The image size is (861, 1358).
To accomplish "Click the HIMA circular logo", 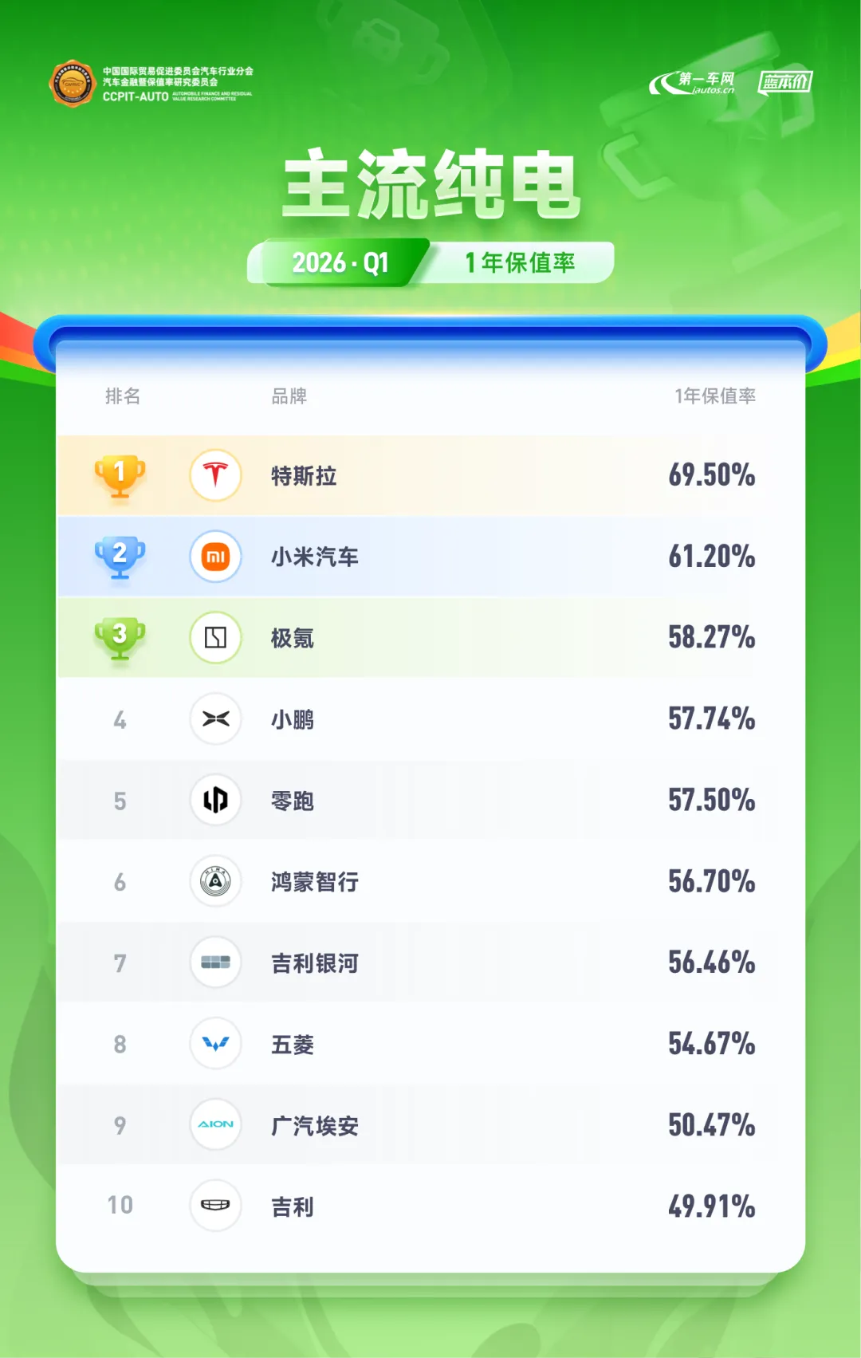I will click(215, 881).
